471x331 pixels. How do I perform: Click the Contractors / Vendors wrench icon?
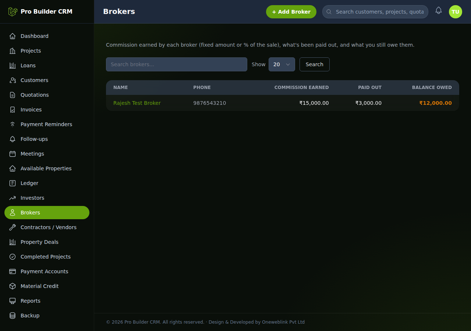13,227
